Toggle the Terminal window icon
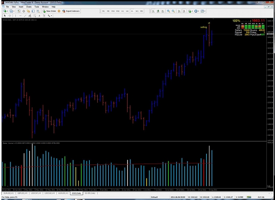The width and height of the screenshot is (275, 200). tap(33, 11)
